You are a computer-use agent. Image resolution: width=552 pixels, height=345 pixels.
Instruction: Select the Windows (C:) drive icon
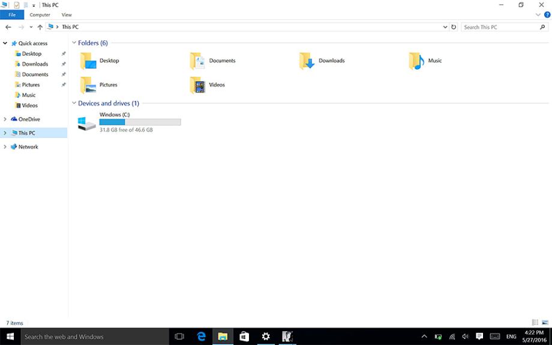click(86, 124)
